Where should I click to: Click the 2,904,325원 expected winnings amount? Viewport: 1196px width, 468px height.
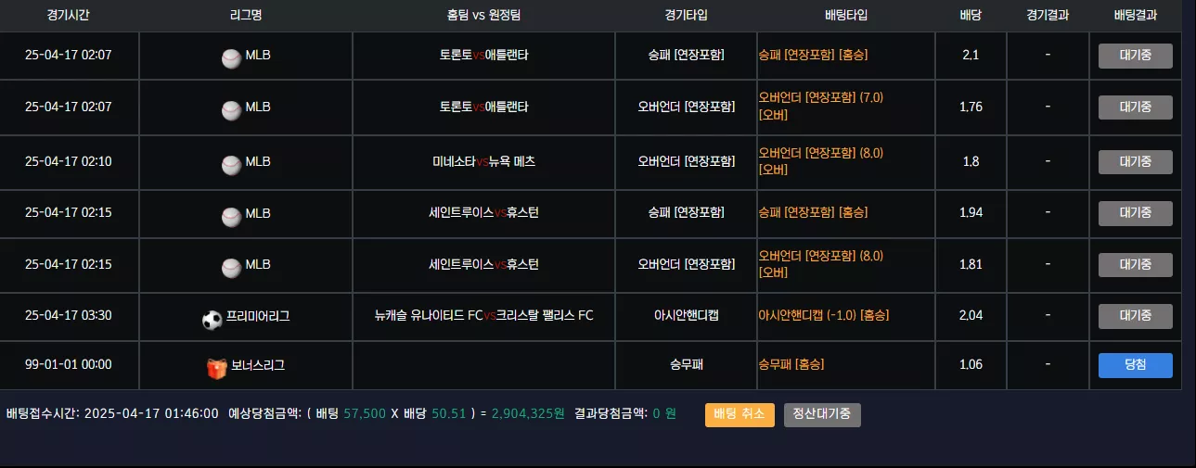[528, 413]
